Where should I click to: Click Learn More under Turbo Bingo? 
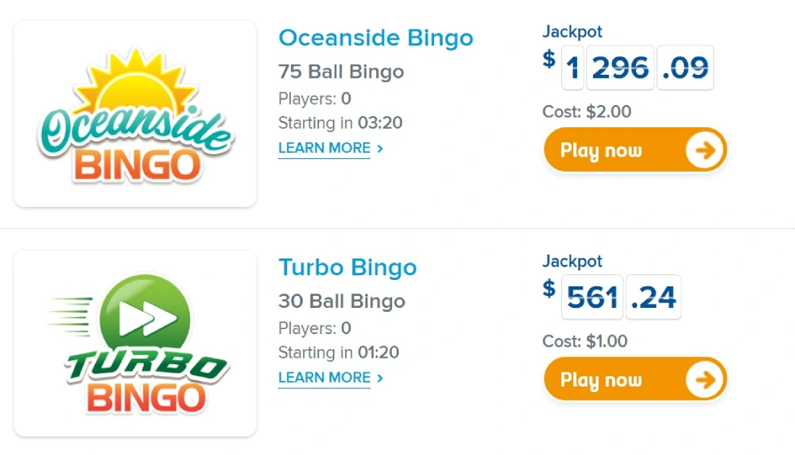pos(324,378)
